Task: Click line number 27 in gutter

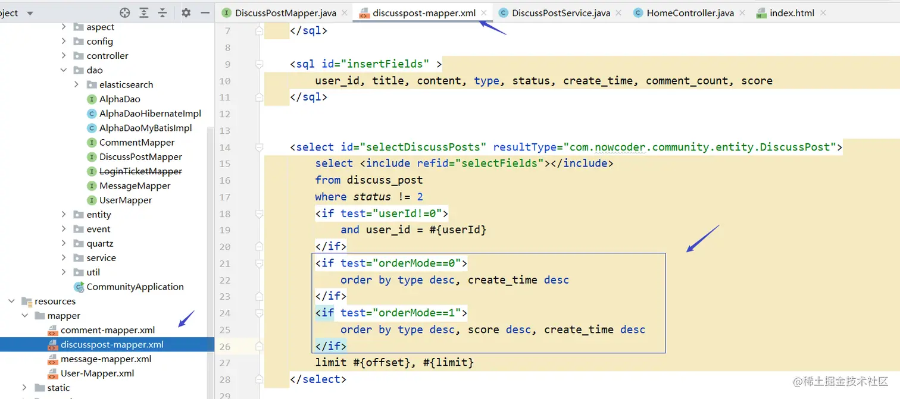Action: 224,363
